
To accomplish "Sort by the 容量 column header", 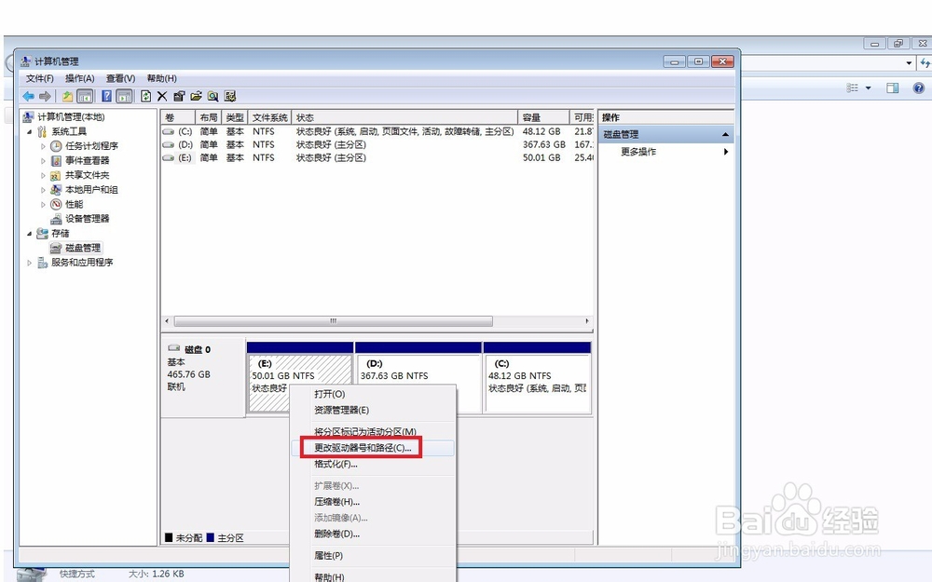I will [x=543, y=117].
